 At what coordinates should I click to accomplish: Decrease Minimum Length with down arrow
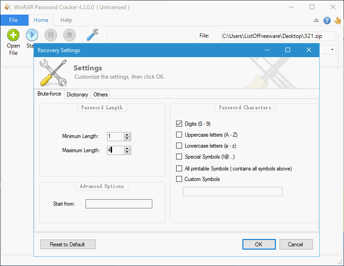[127, 138]
